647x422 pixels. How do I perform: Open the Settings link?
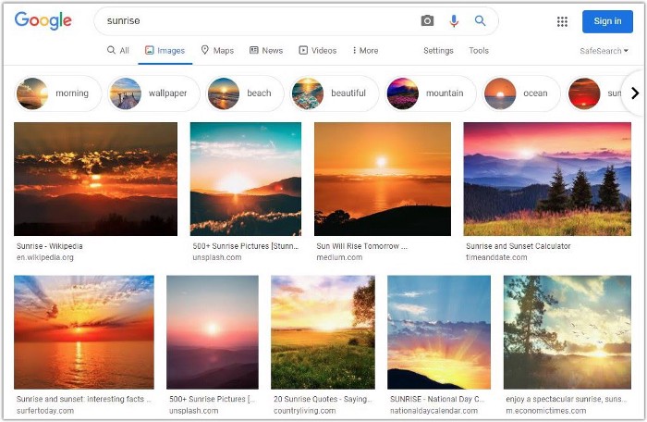(438, 51)
